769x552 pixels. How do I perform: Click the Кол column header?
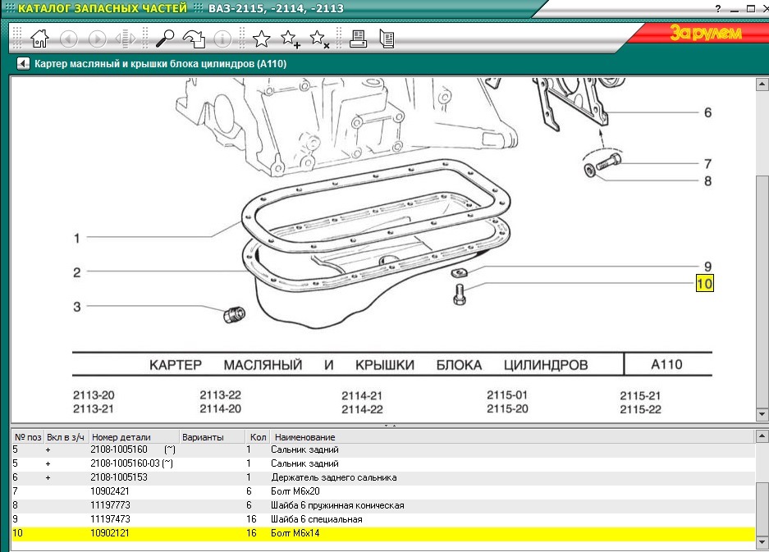coord(258,437)
